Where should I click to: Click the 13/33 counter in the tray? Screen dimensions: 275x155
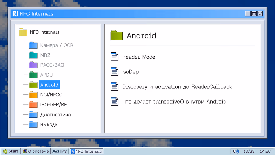pos(249,151)
